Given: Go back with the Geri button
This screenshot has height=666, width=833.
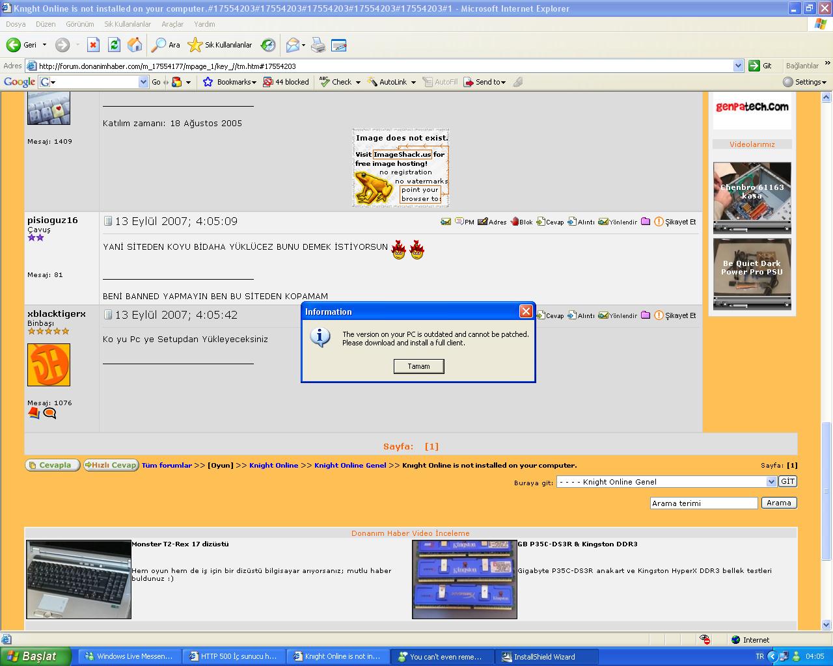Looking at the screenshot, I should click(x=21, y=45).
